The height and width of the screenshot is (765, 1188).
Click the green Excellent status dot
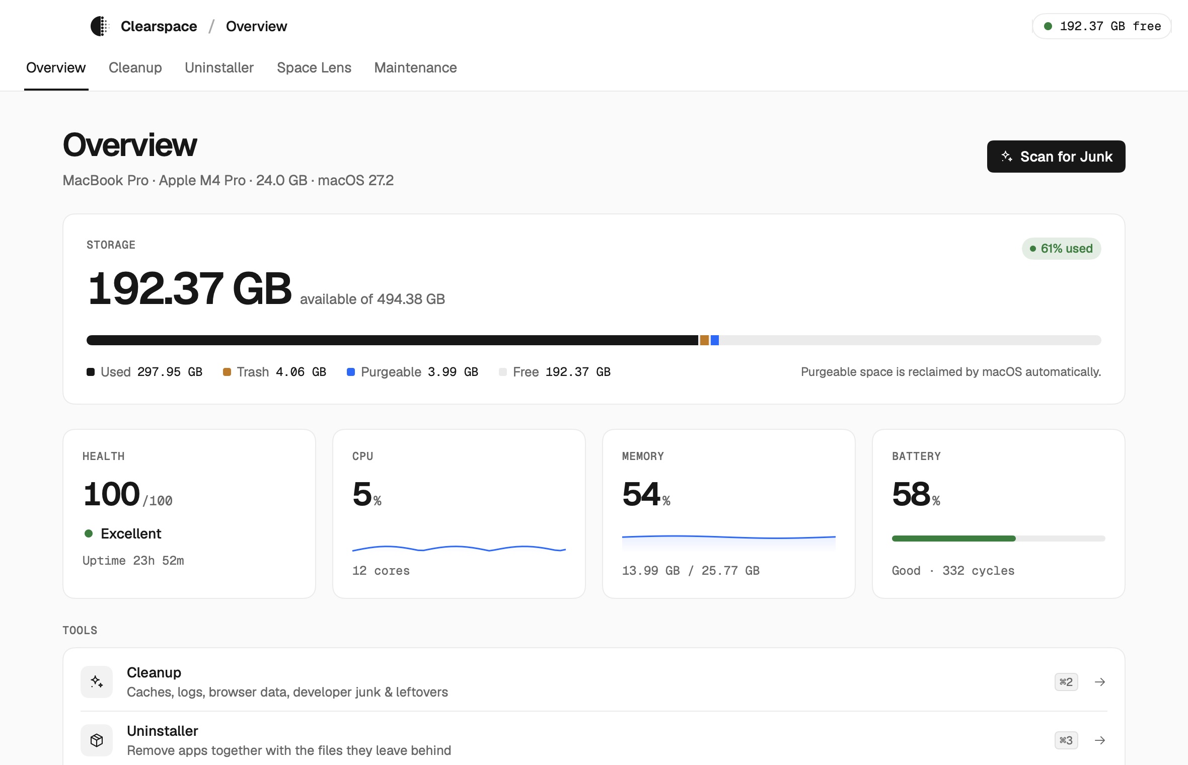(89, 533)
